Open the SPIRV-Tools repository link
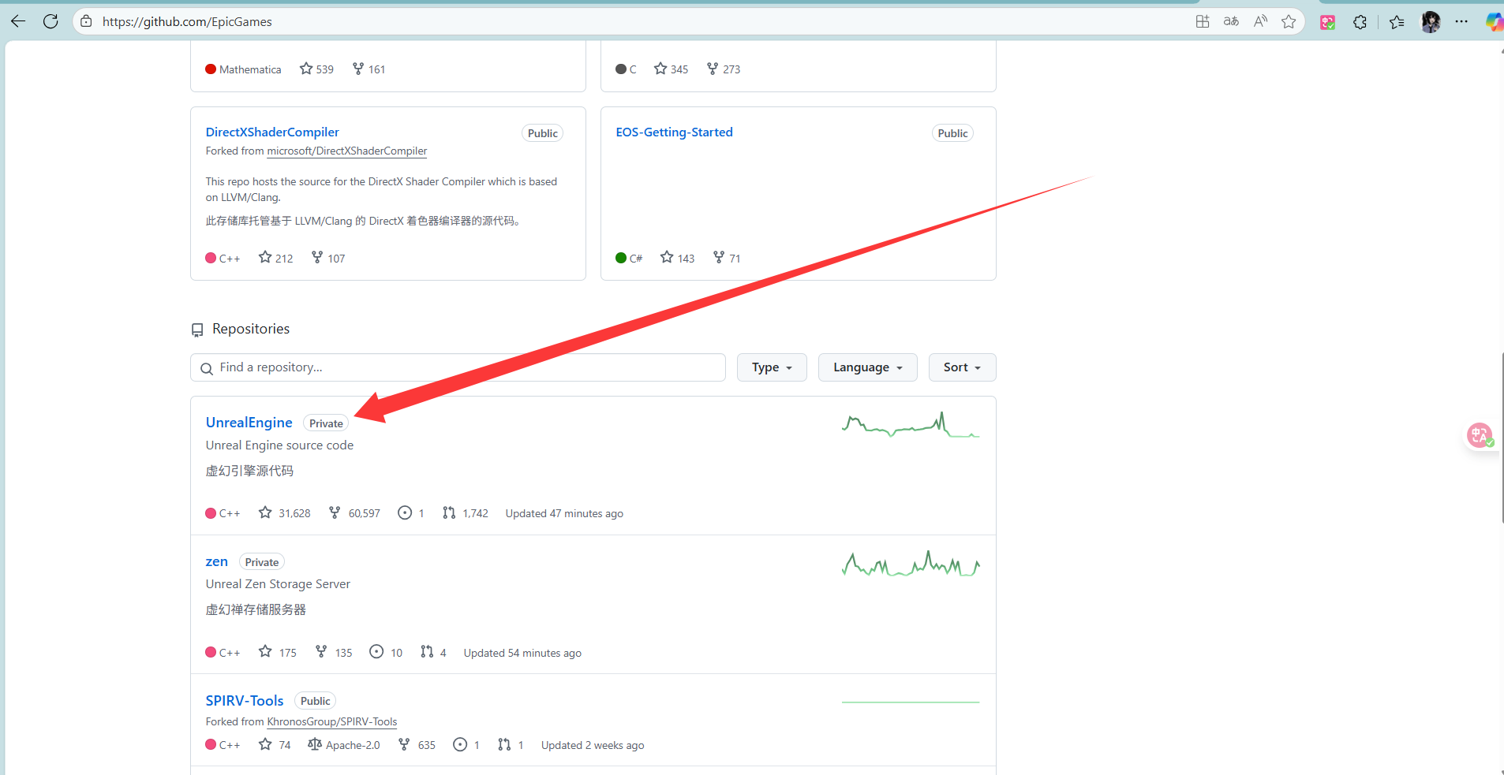The width and height of the screenshot is (1504, 775). click(x=245, y=700)
